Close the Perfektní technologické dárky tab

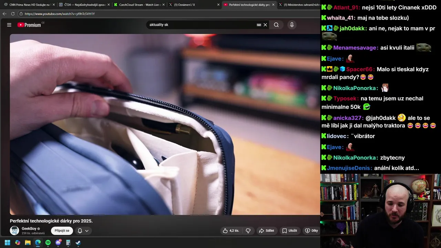pyautogui.click(x=273, y=5)
